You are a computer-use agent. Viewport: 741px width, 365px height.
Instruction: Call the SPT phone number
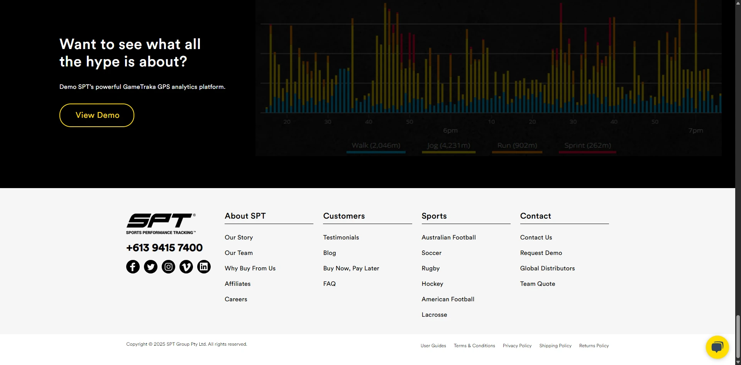click(x=164, y=248)
